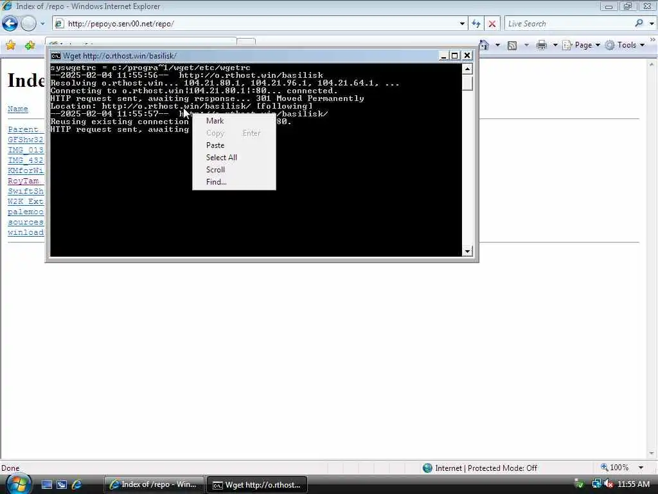Click the Refresh page icon
Image resolution: width=658 pixels, height=494 pixels.
click(476, 24)
